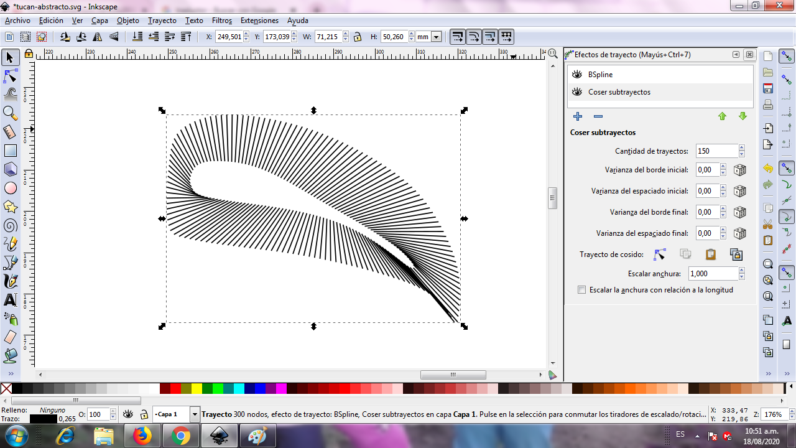Toggle move gradients with objects
This screenshot has height=448, width=796.
click(x=490, y=37)
